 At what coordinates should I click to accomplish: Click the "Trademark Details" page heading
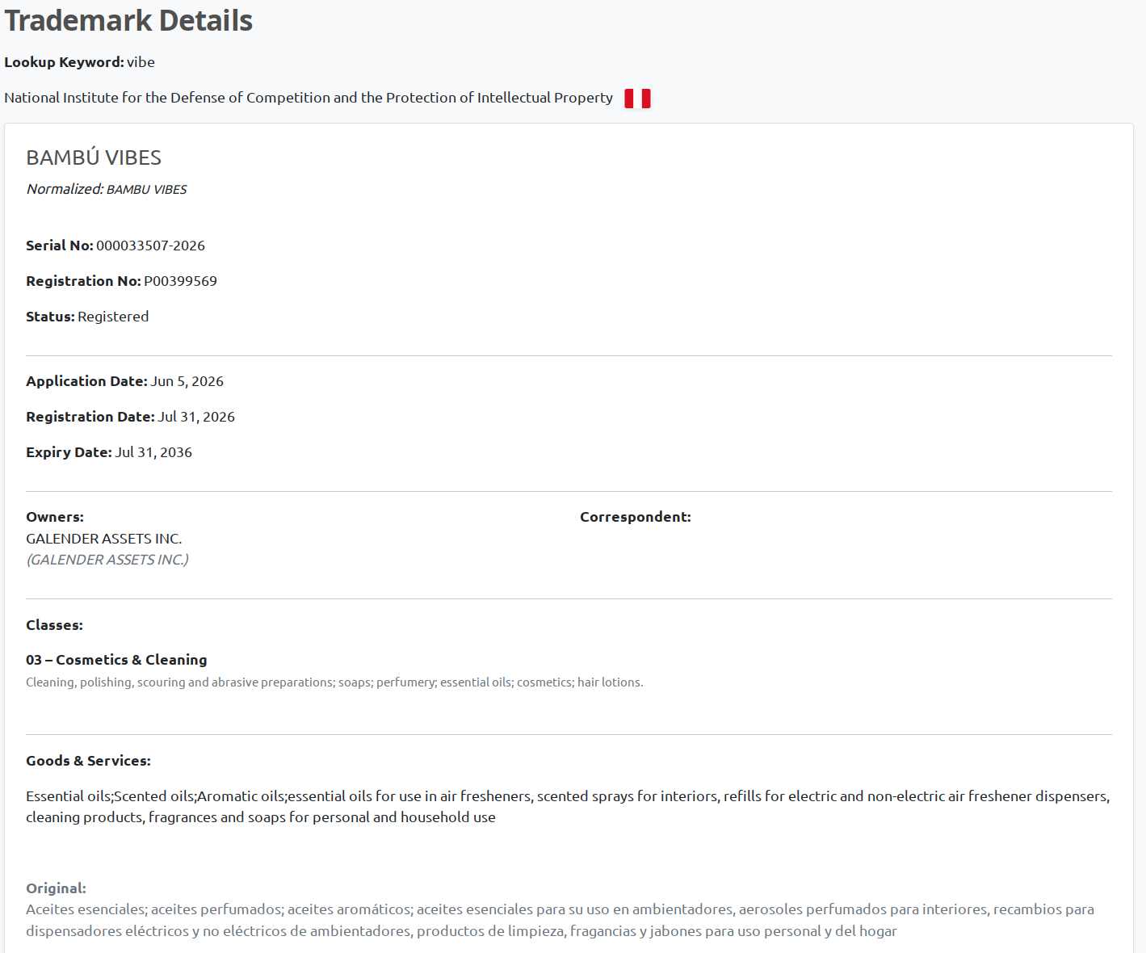point(128,21)
